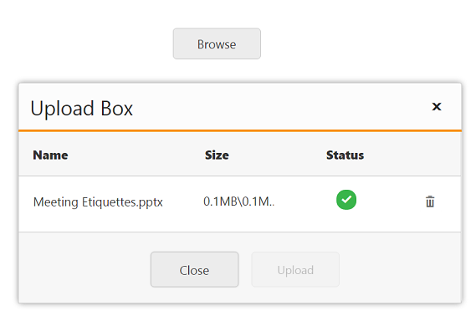Screen dimensions: 476x321
Task: Click the greyed-out Upload button
Action: tap(295, 269)
